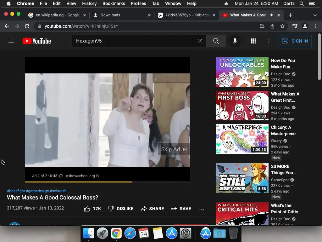
Task: Mute tab via speaker icon
Action: [272, 15]
